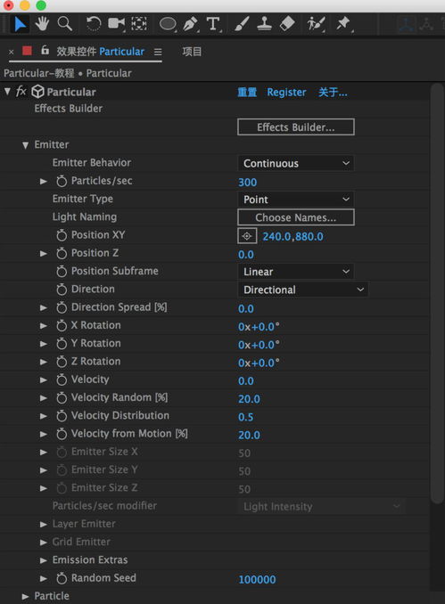The height and width of the screenshot is (604, 445).
Task: Click the Random Seed value 100000
Action: point(257,579)
